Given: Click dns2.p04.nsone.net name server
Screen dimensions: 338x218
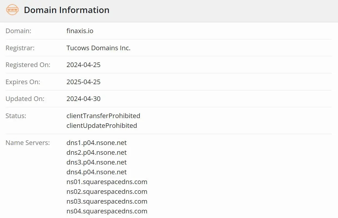Looking at the screenshot, I should coord(96,152).
